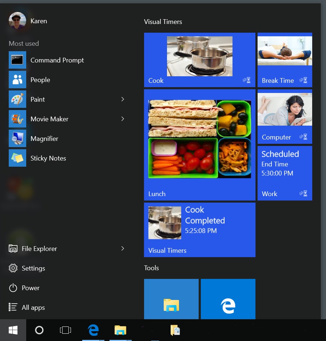Open the Command Prompt app icon
This screenshot has width=326, height=341.
tap(17, 60)
